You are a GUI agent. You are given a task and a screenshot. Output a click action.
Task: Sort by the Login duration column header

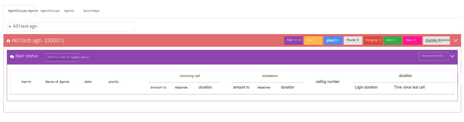[x=366, y=87]
